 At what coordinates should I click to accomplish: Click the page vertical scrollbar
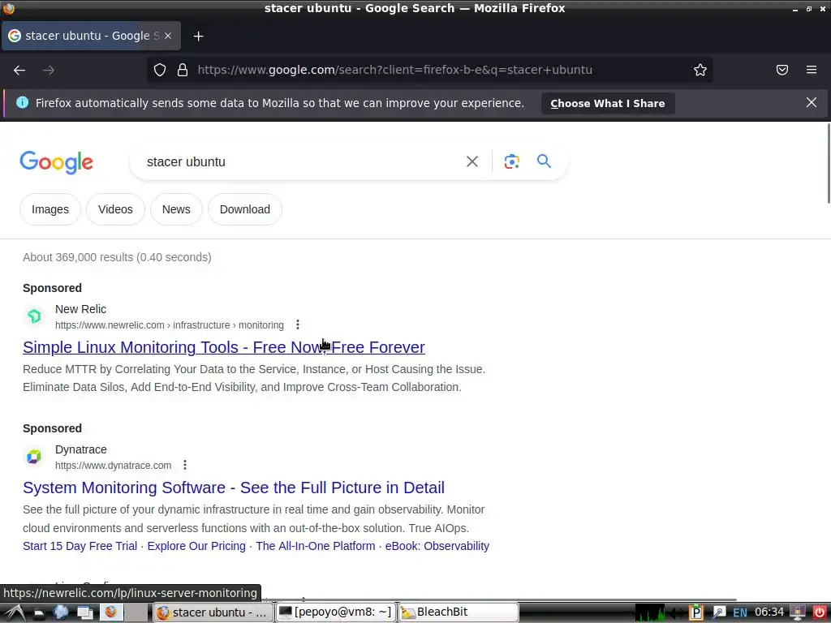[x=829, y=163]
